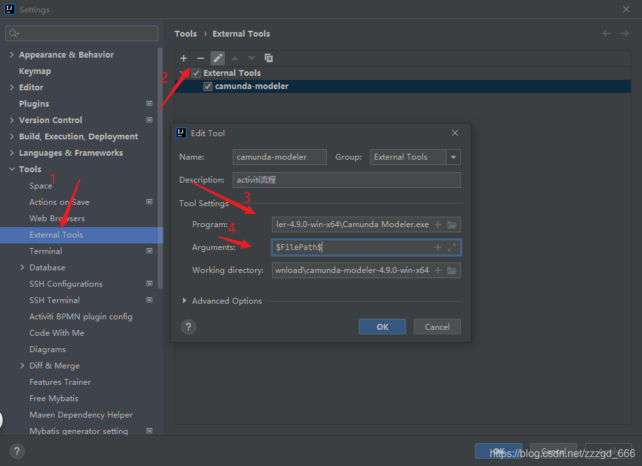Open Free Mybatis settings
Screen dimensions: 642x466
(x=54, y=399)
